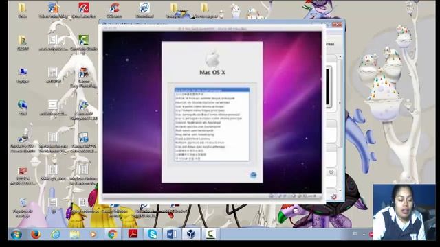Click the webcam video thumbnail
Screen dimensions: 440x247
coord(404,212)
